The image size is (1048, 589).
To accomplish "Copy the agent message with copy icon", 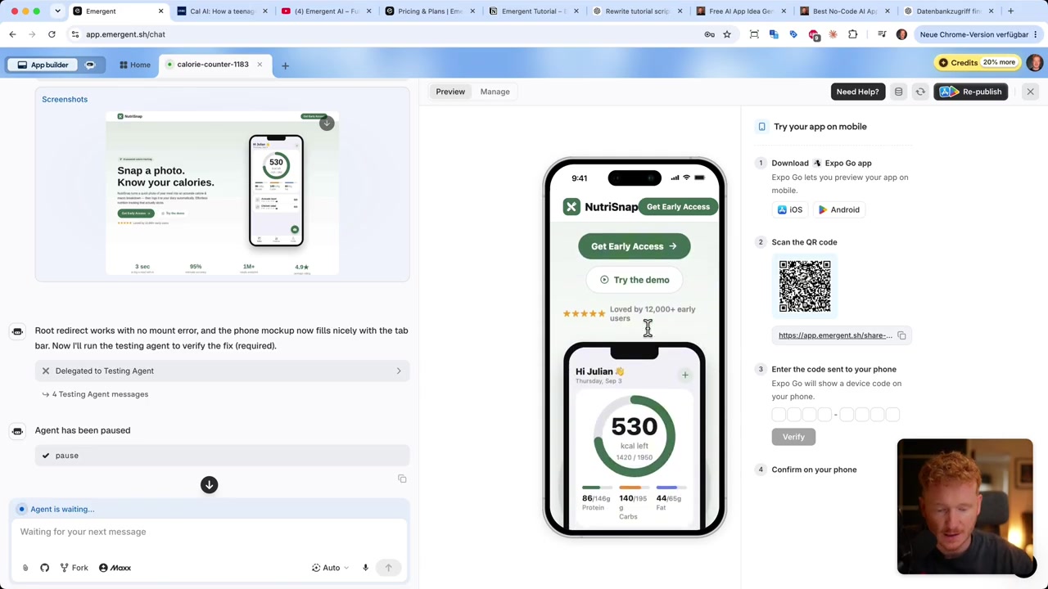I will (x=402, y=479).
